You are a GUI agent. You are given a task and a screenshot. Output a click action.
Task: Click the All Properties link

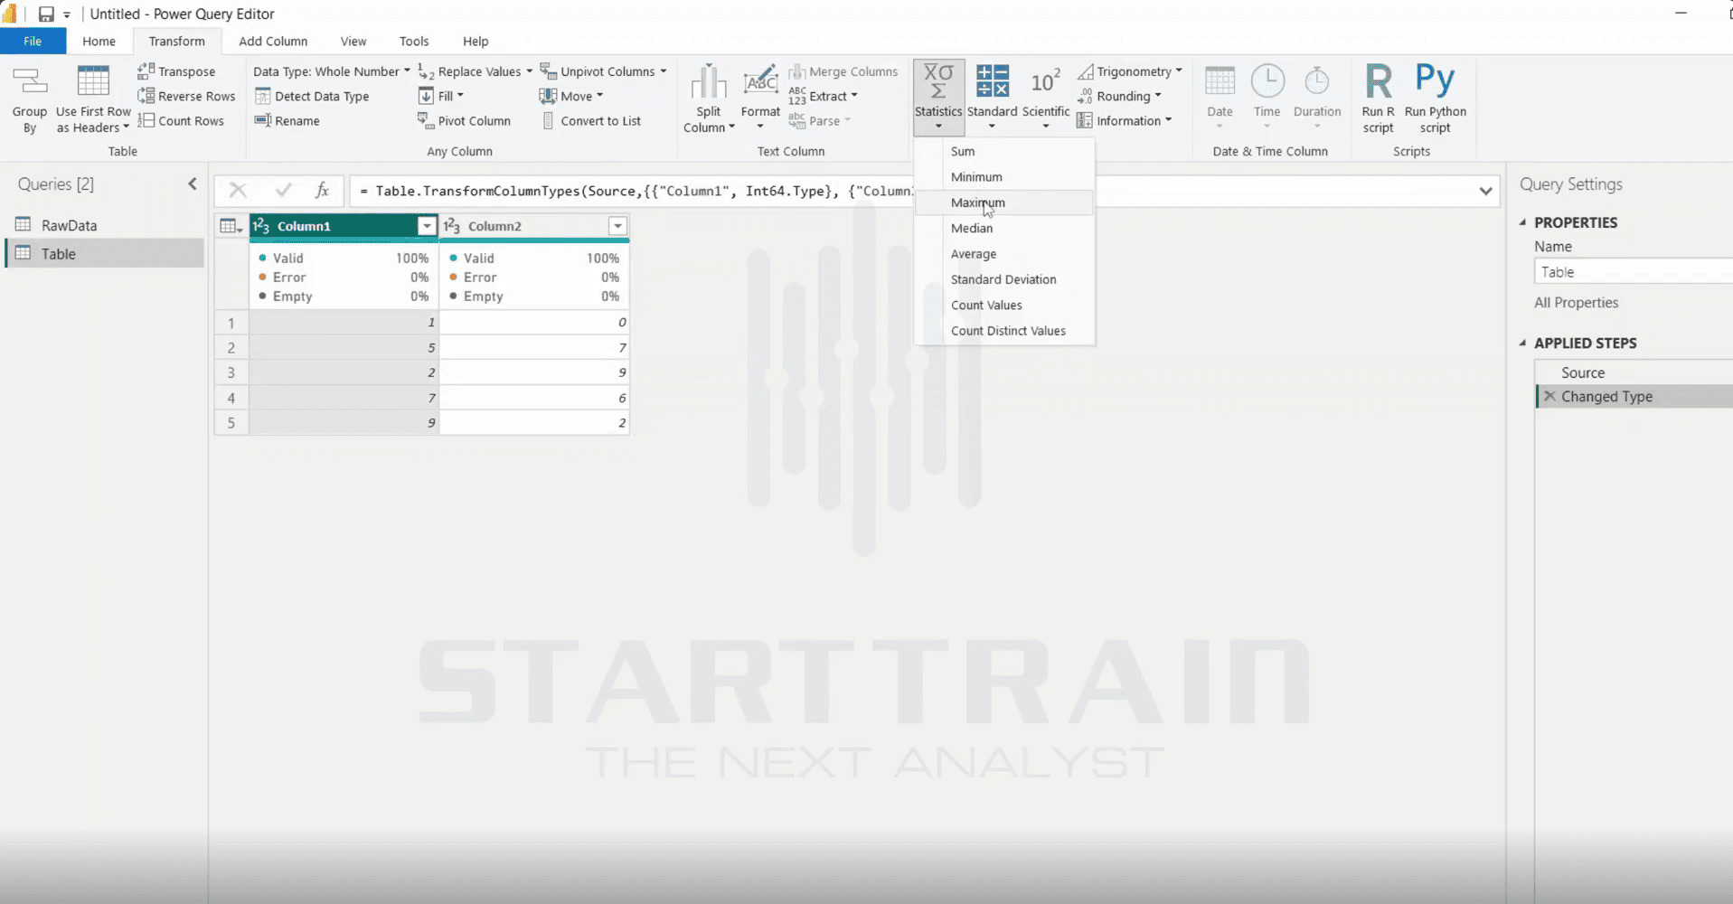click(x=1576, y=303)
